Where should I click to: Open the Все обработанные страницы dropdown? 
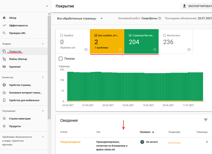pos(80,18)
